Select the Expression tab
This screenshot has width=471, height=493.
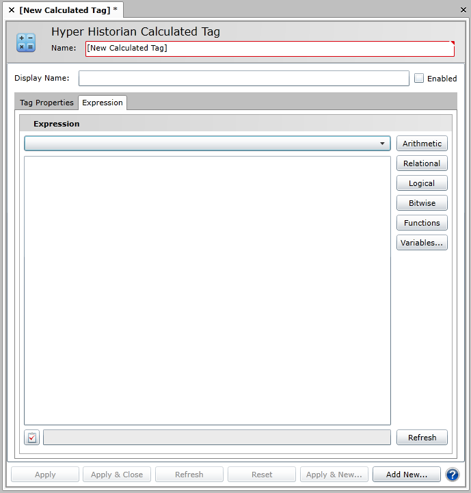[x=103, y=103]
